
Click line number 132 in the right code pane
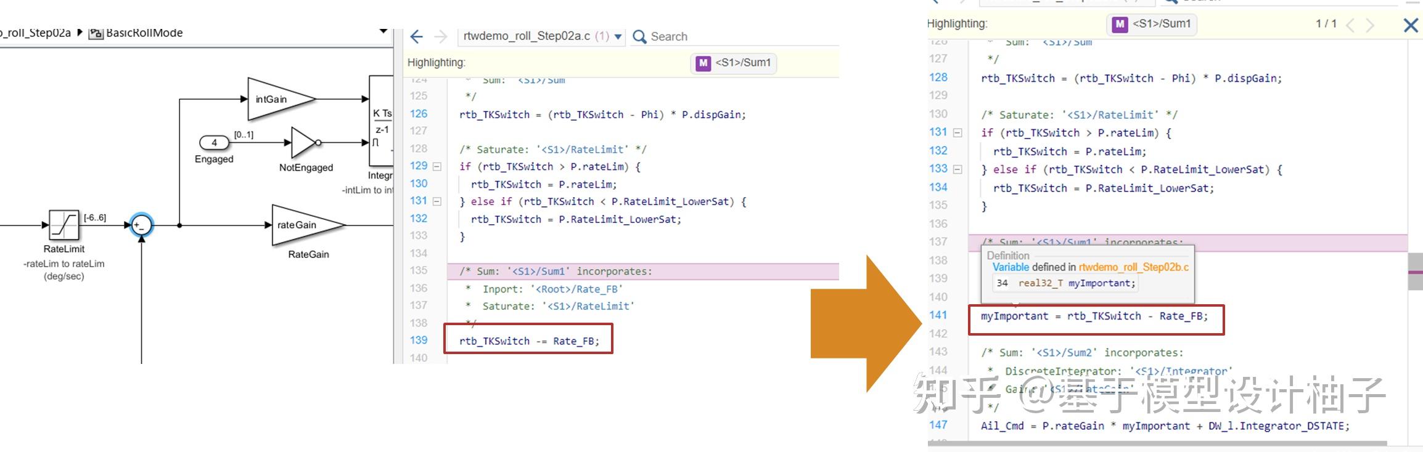coord(938,151)
